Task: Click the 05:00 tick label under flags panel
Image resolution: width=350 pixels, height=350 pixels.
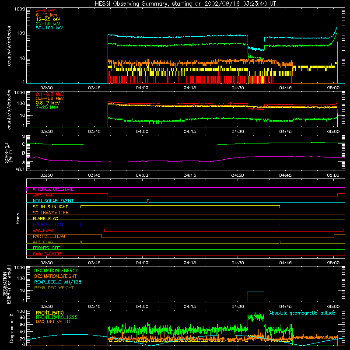Action: [x=333, y=263]
